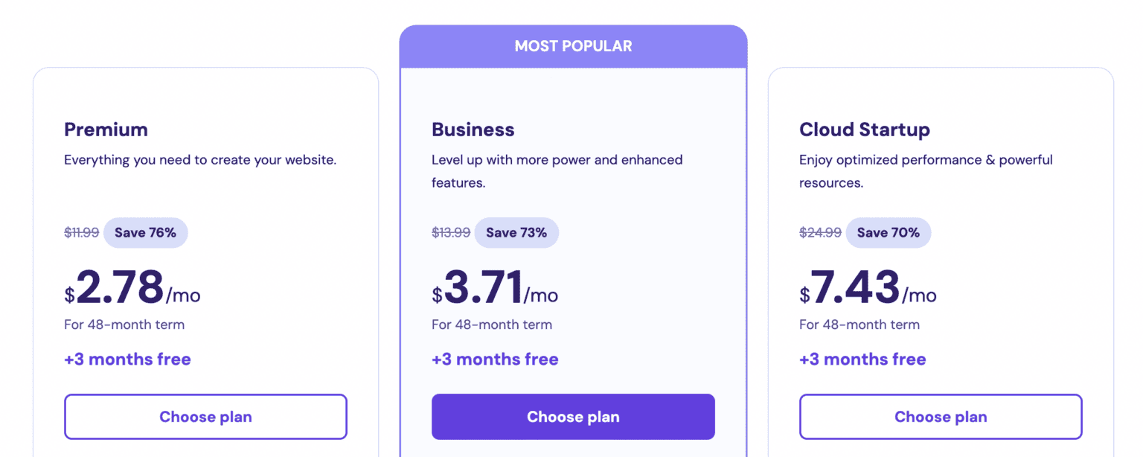Click the Save 76% badge
Image resolution: width=1143 pixels, height=457 pixels.
click(x=145, y=233)
